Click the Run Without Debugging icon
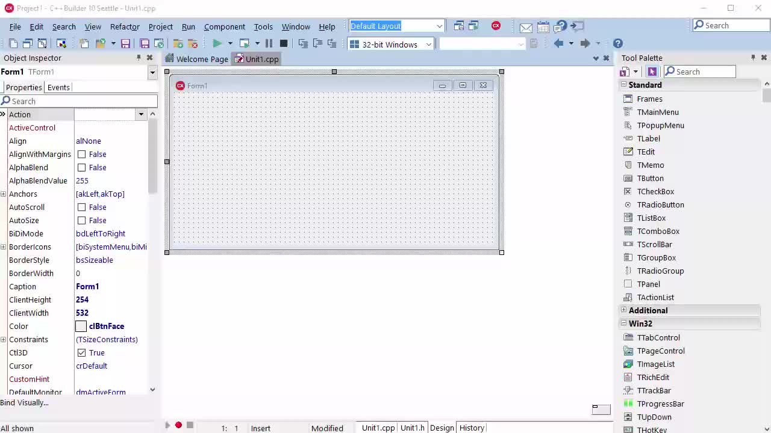This screenshot has height=433, width=771. point(244,43)
